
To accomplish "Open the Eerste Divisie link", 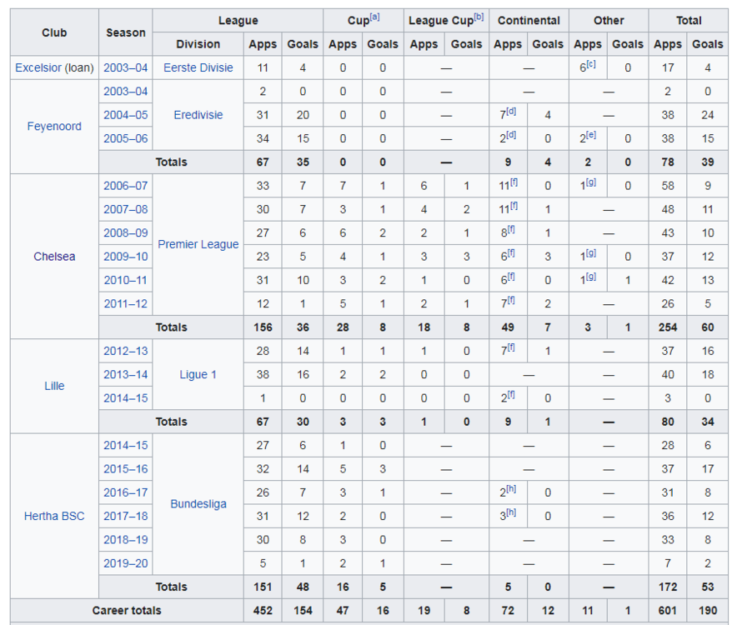I will click(x=198, y=67).
